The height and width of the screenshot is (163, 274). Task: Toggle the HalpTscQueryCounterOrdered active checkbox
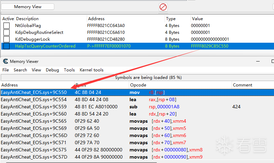click(x=6, y=46)
